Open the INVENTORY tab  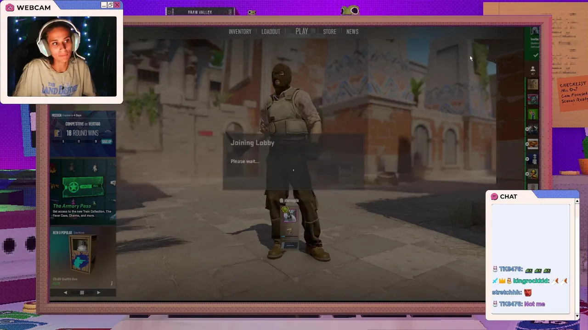click(x=240, y=32)
